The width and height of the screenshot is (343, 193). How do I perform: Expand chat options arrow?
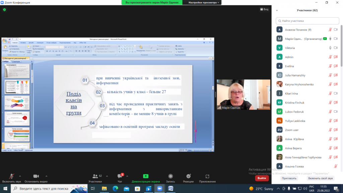[127, 176]
